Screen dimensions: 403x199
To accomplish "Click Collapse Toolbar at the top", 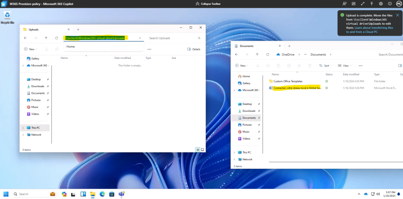I will (x=208, y=4).
